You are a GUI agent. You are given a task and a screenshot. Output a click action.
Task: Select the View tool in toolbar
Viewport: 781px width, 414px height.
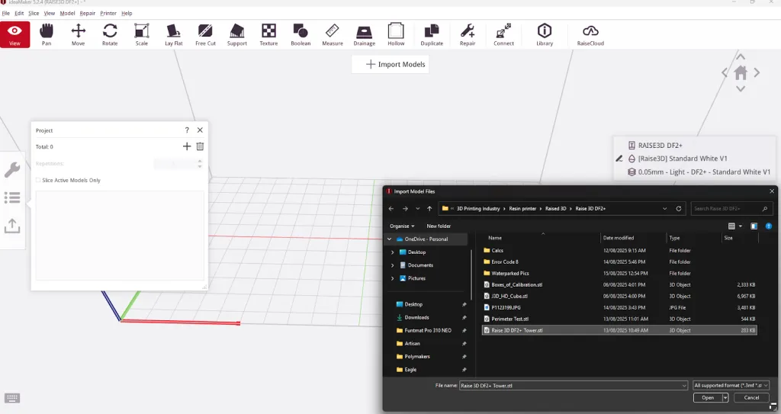[x=14, y=34]
